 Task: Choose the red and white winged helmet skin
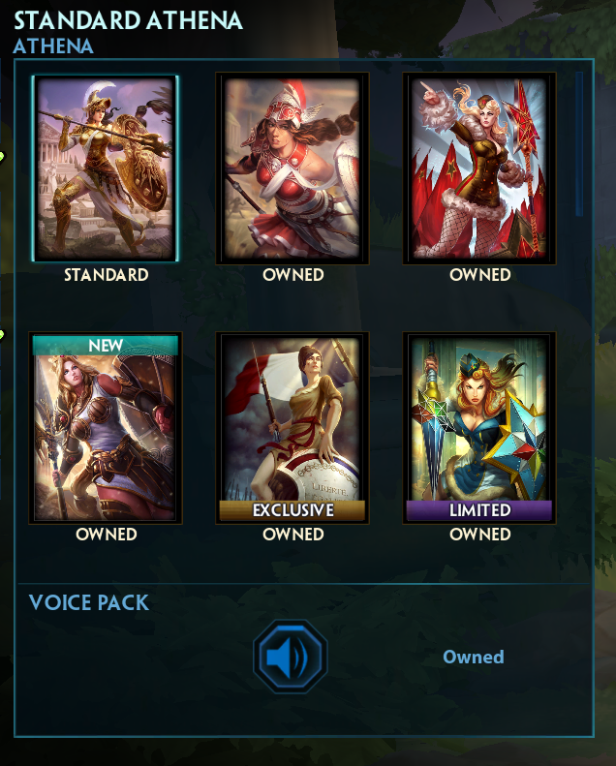[293, 169]
